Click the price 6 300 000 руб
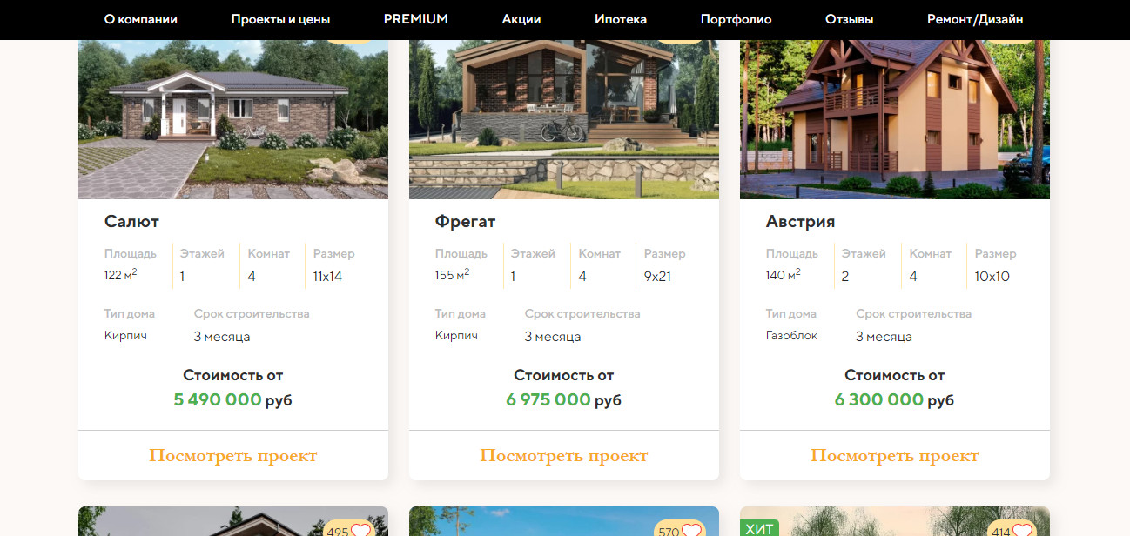The width and height of the screenshot is (1130, 536). (x=894, y=400)
